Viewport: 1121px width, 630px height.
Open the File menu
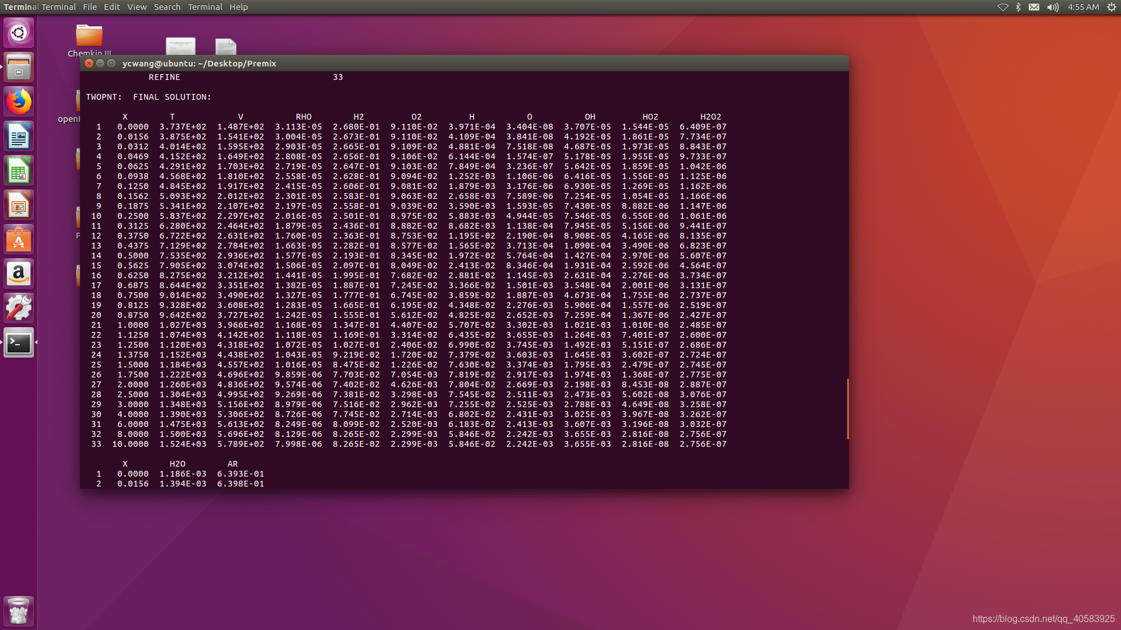(x=90, y=7)
